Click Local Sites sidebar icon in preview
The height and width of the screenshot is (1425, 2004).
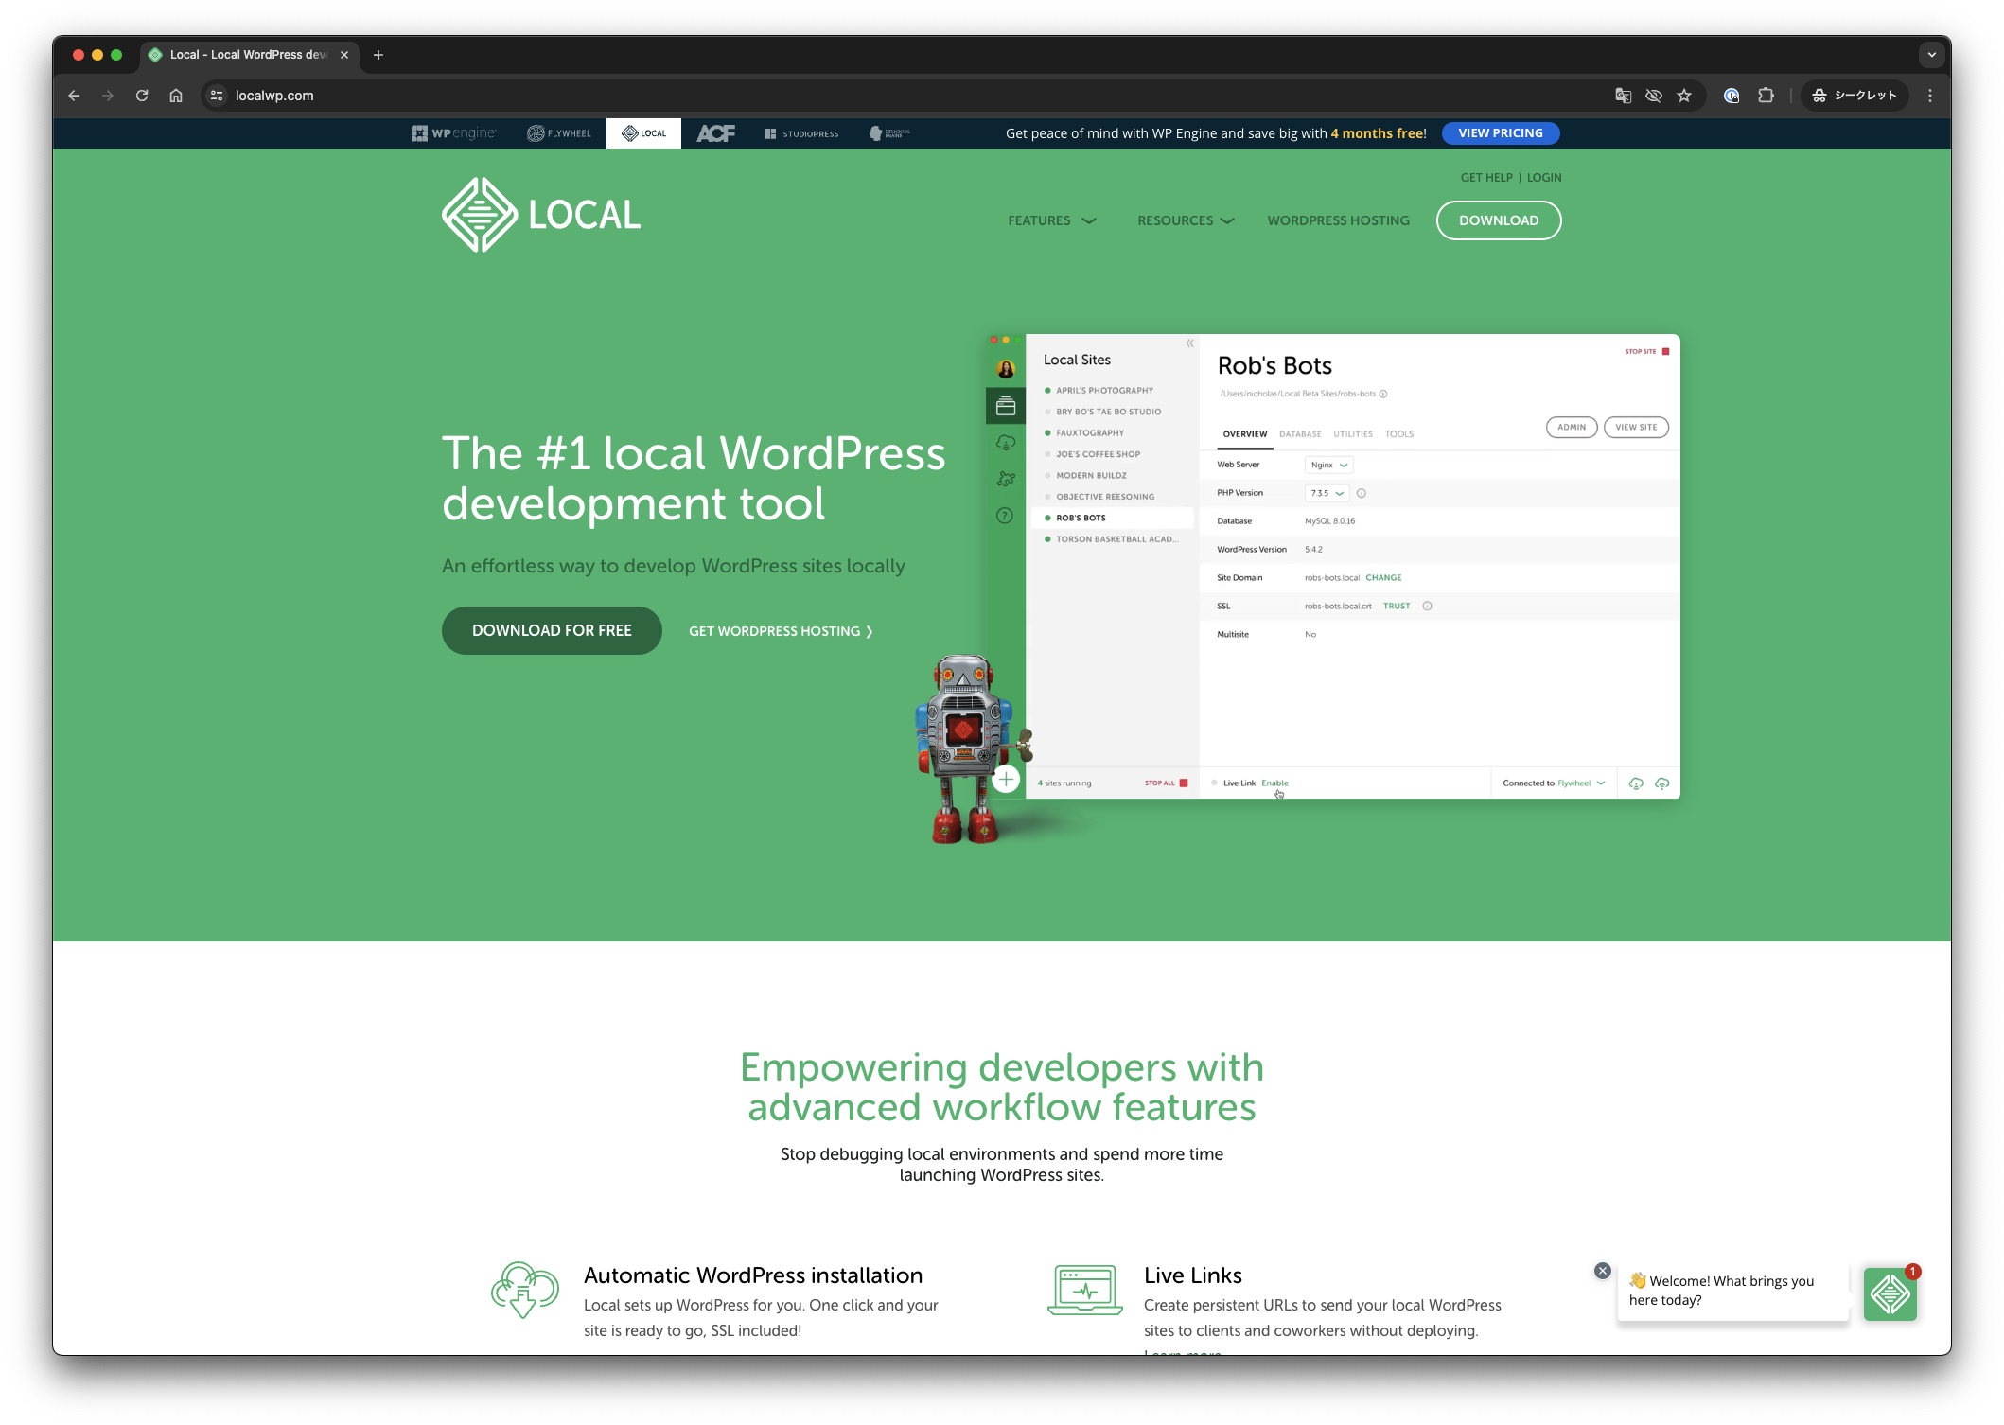click(1006, 406)
